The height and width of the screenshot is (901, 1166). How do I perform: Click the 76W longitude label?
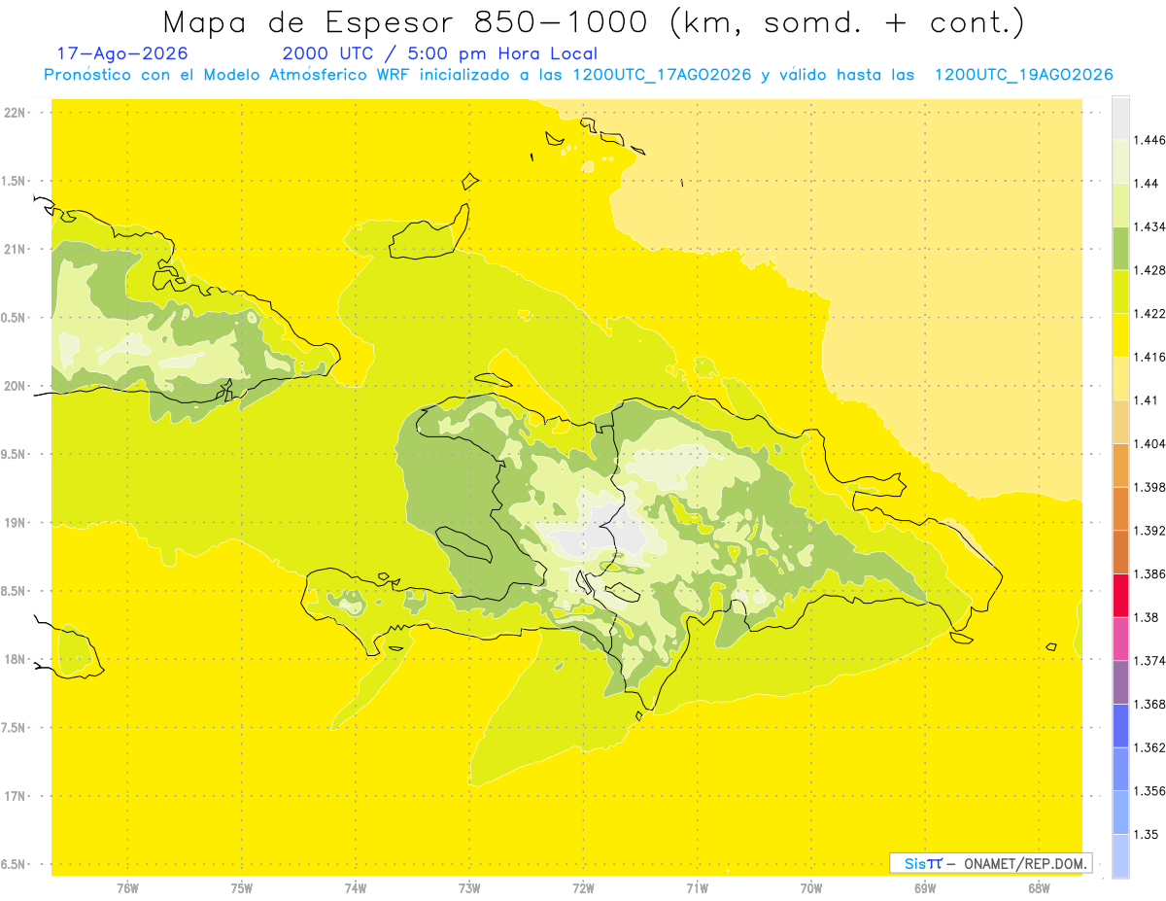click(x=127, y=888)
